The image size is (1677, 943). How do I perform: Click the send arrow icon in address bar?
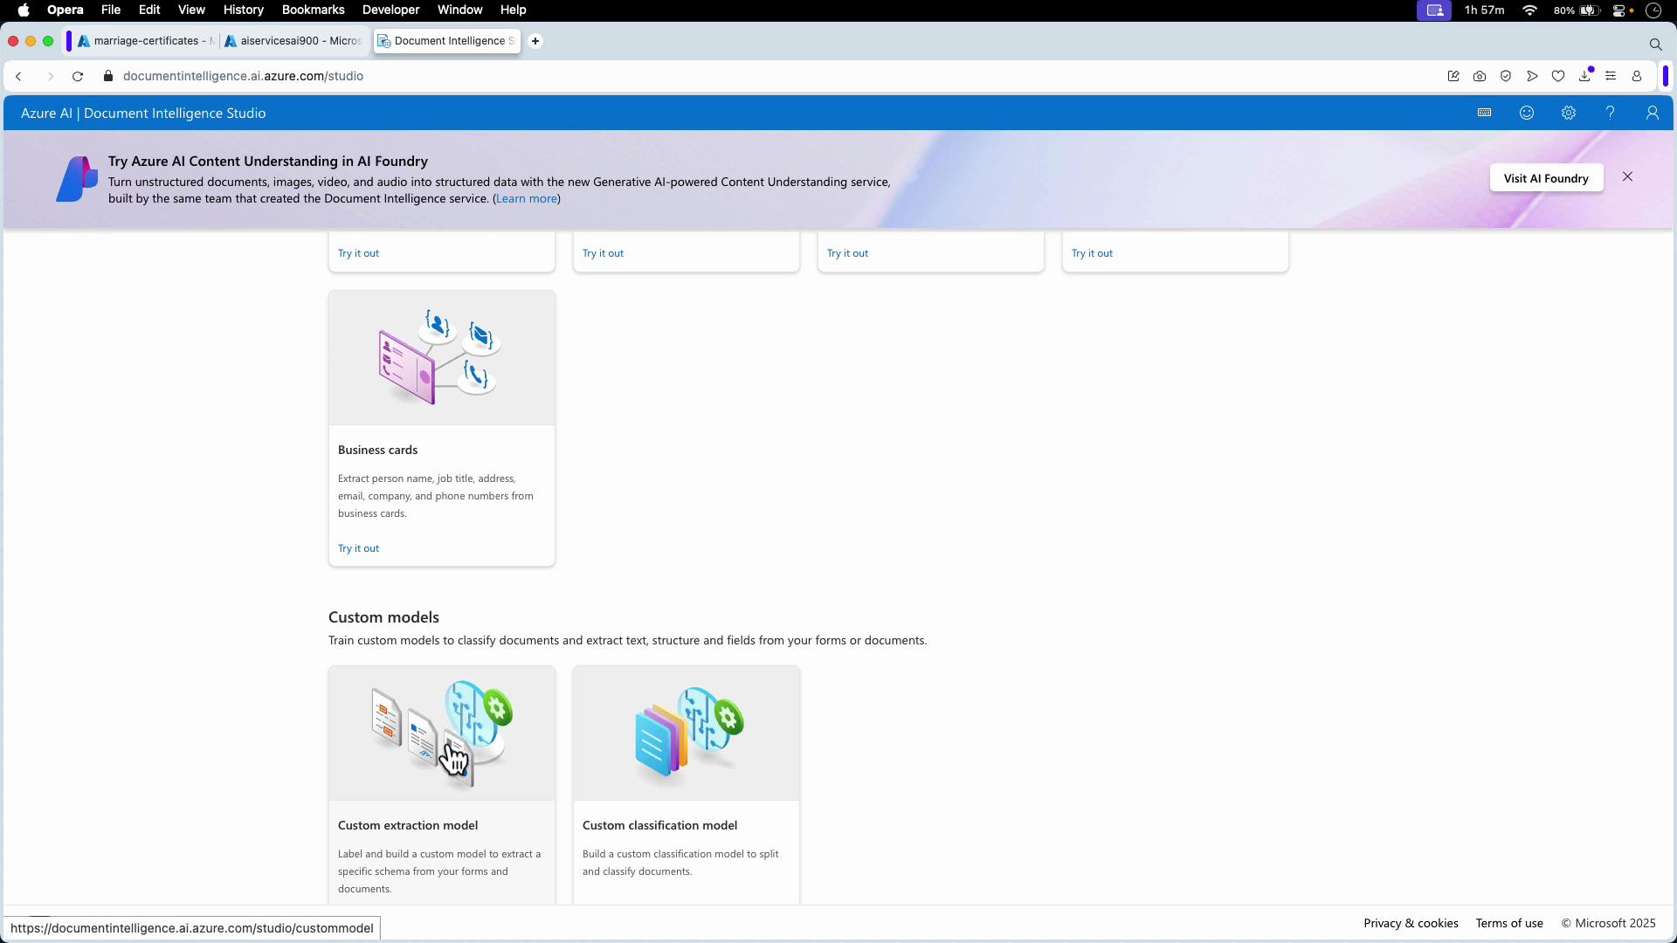pos(1532,77)
